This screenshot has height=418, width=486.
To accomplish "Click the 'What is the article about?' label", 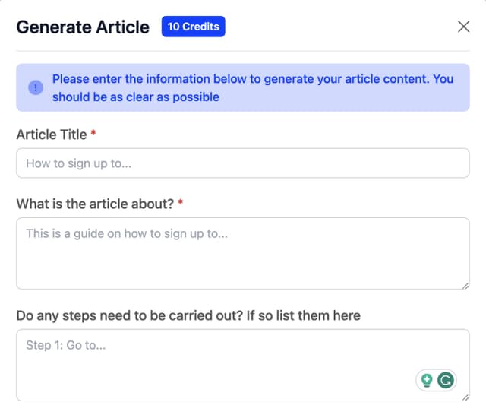I will (x=95, y=204).
